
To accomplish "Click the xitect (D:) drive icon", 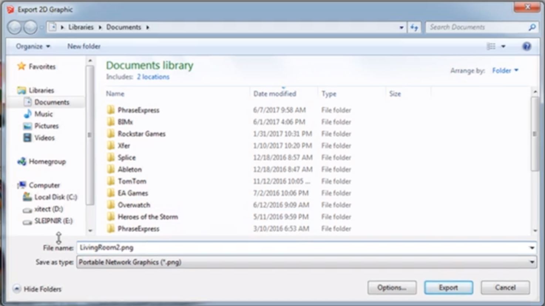I will 27,210.
